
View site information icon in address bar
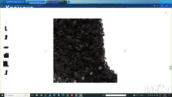pyautogui.click(x=12, y=6)
